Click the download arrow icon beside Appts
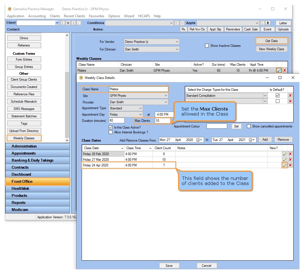The width and height of the screenshot is (304, 273). [x=268, y=23]
